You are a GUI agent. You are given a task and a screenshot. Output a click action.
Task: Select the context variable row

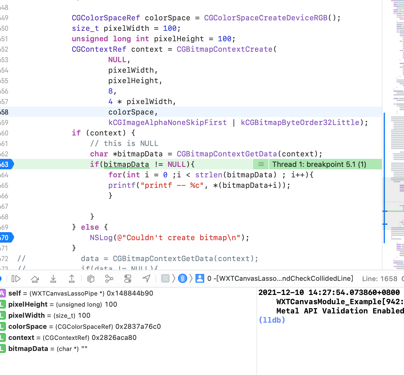coord(128,338)
